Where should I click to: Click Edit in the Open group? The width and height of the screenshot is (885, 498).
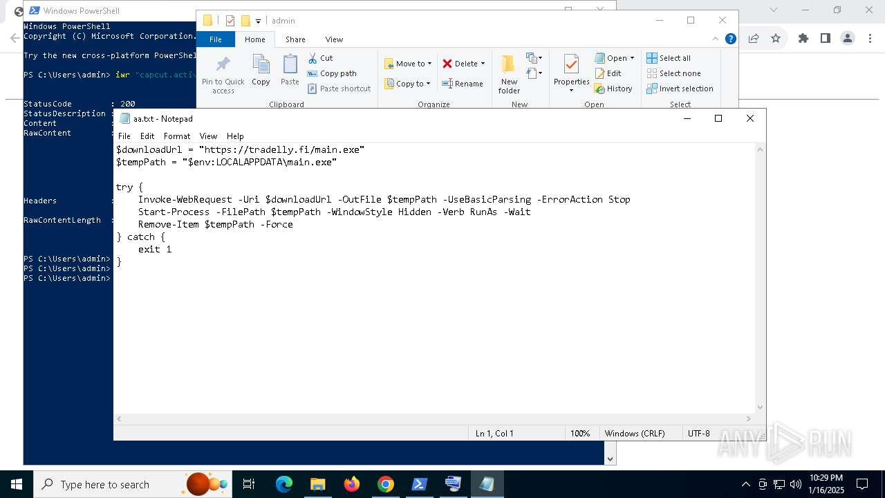coord(608,73)
